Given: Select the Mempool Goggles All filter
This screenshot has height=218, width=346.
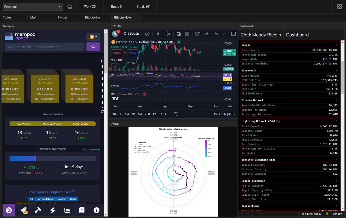Looking at the screenshot, I should pos(31,199).
